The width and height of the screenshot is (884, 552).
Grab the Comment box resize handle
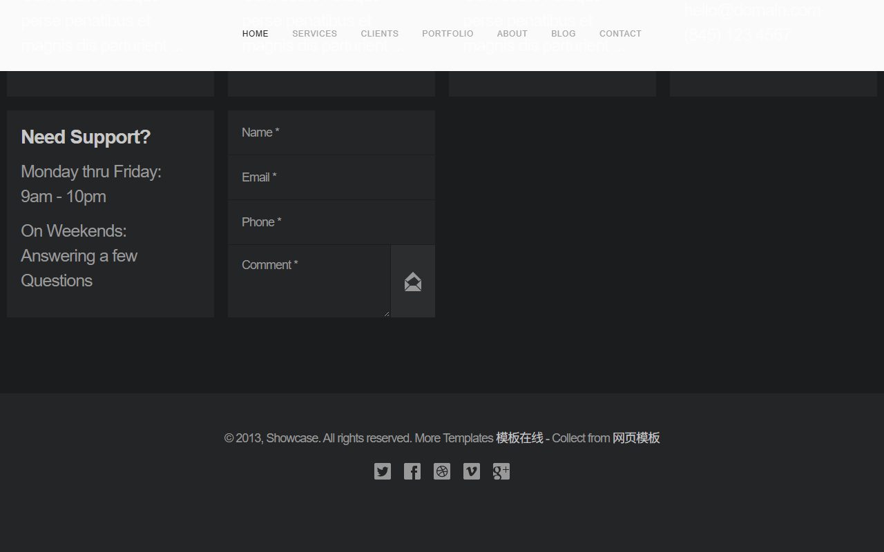pyautogui.click(x=387, y=314)
